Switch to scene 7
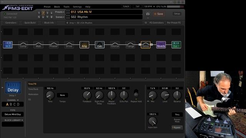Viewport: 246px width, 138px height. tap(47, 17)
